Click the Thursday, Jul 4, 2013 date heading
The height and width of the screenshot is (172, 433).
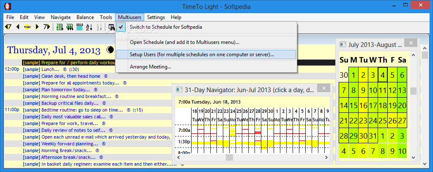click(54, 50)
